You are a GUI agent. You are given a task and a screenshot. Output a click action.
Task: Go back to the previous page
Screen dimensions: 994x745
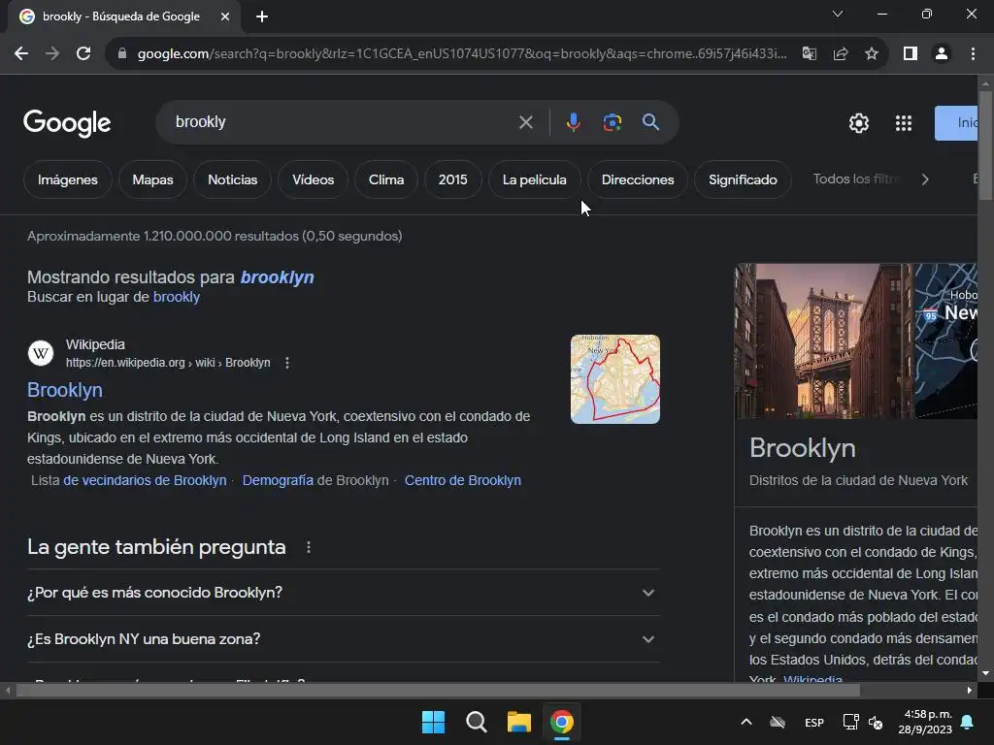[21, 54]
